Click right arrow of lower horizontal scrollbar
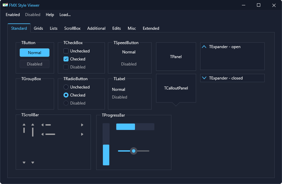This screenshot has height=184, width=282. pos(82,134)
